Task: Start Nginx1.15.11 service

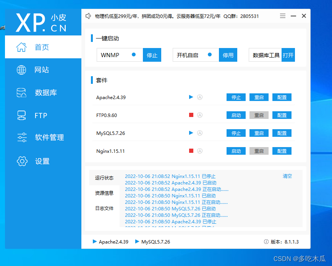Action: click(x=236, y=151)
